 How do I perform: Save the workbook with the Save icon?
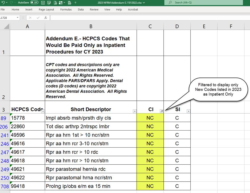point(43,3)
